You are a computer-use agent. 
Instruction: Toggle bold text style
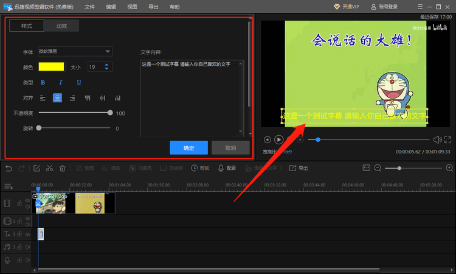tap(43, 83)
